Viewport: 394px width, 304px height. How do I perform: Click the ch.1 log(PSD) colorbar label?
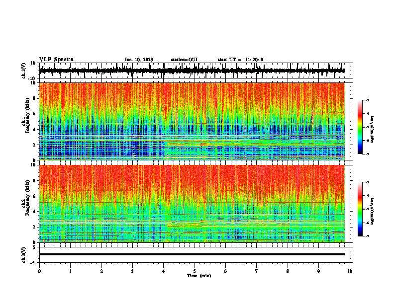[373, 130]
